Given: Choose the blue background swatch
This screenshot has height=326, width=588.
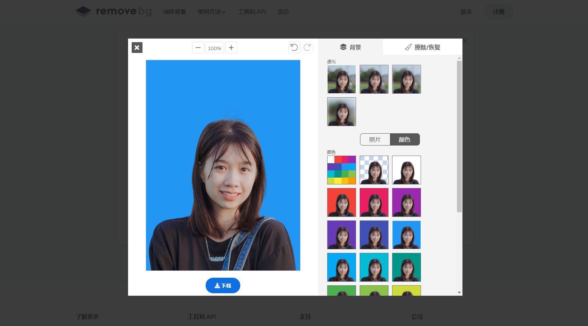Looking at the screenshot, I should (407, 235).
